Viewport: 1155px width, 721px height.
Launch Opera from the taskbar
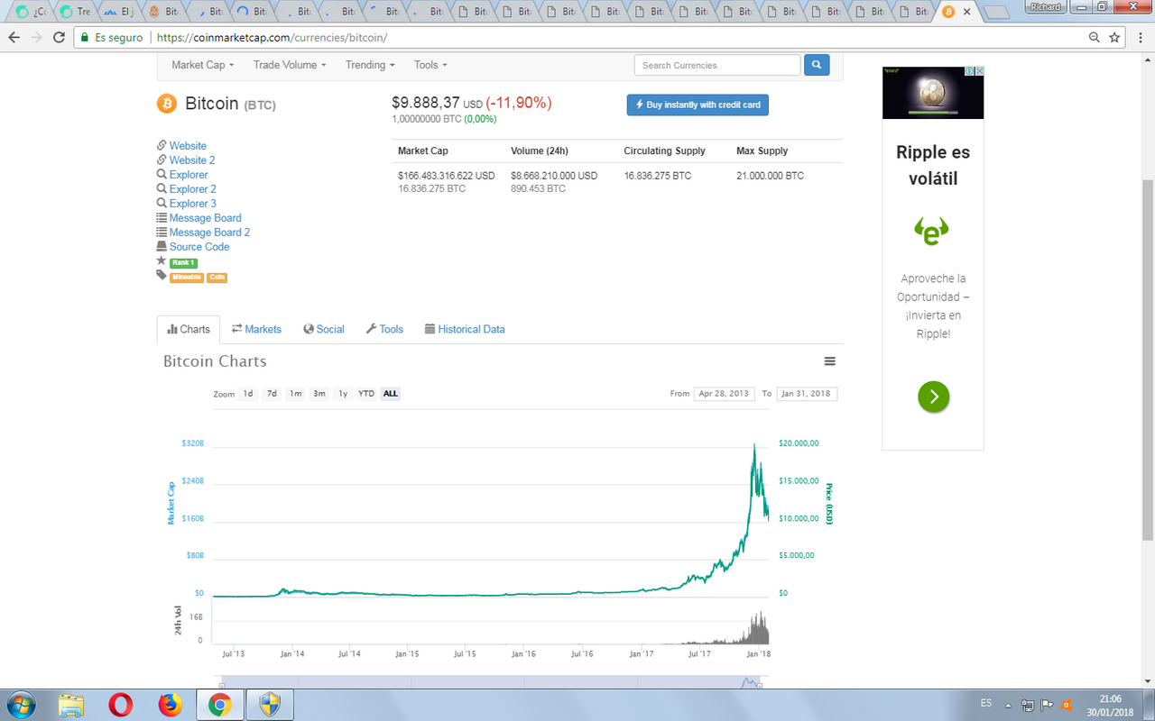coord(121,704)
